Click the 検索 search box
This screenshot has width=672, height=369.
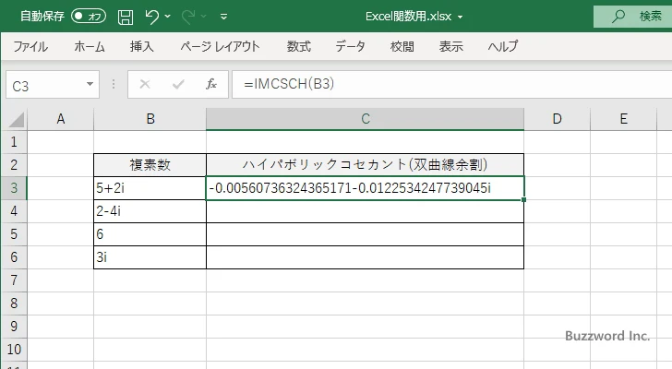[632, 17]
